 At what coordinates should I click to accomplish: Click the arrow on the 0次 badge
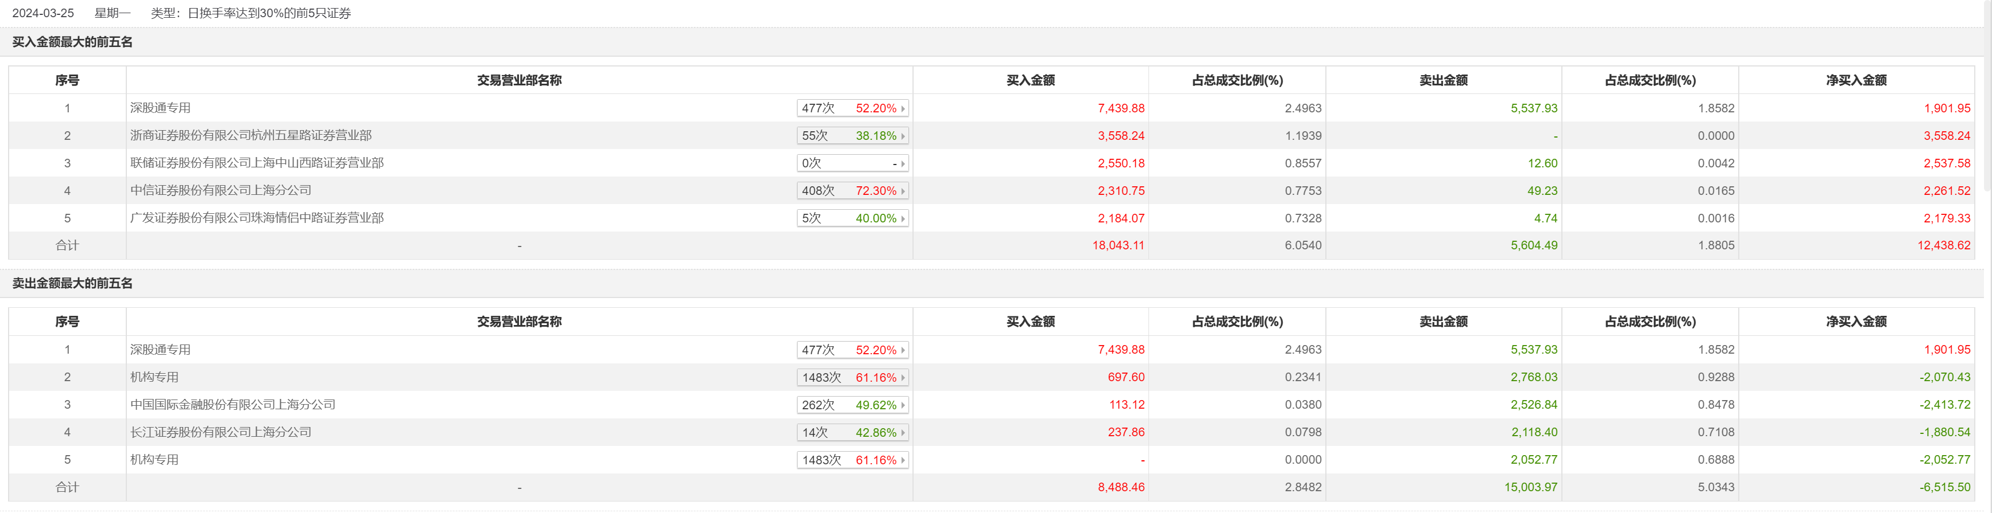point(902,163)
